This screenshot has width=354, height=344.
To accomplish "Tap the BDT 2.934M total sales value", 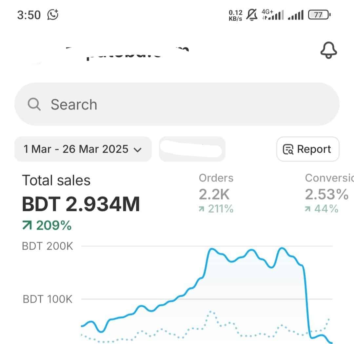I will (x=81, y=204).
